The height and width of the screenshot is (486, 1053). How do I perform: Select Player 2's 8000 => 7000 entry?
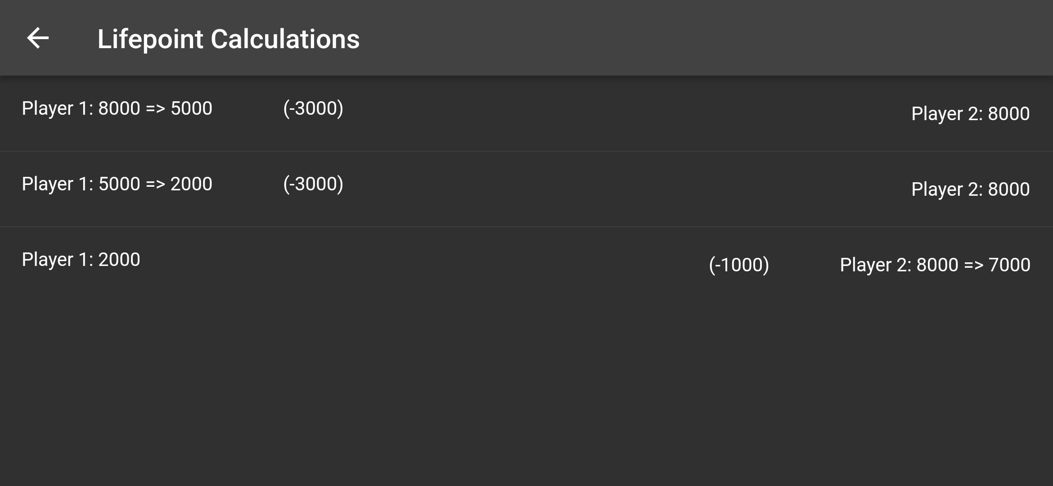[935, 265]
